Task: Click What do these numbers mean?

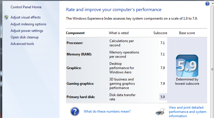Action: pos(107,111)
